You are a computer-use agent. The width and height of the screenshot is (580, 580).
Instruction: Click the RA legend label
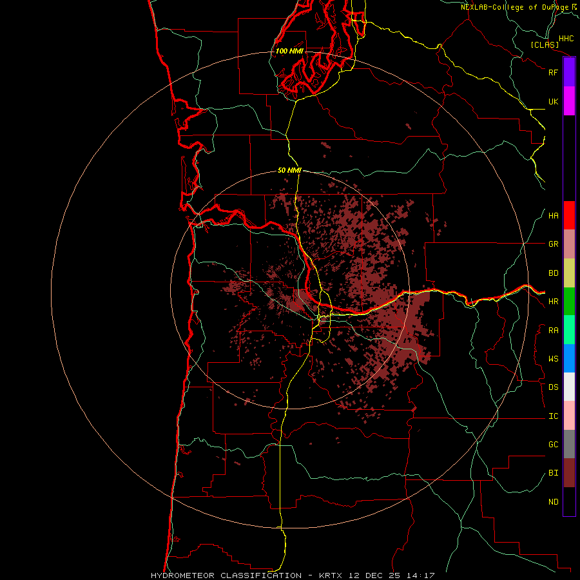click(553, 331)
